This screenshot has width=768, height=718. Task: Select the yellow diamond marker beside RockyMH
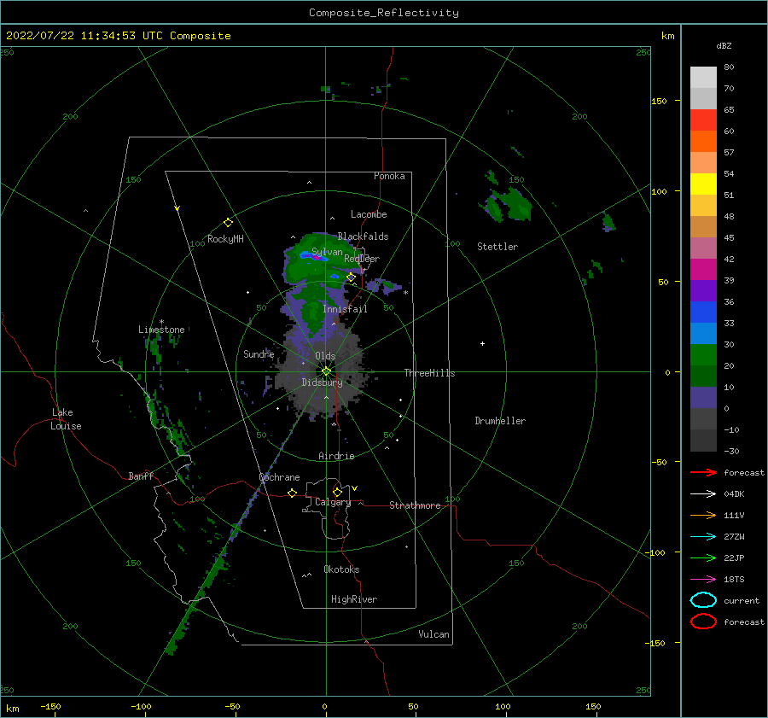click(x=228, y=223)
